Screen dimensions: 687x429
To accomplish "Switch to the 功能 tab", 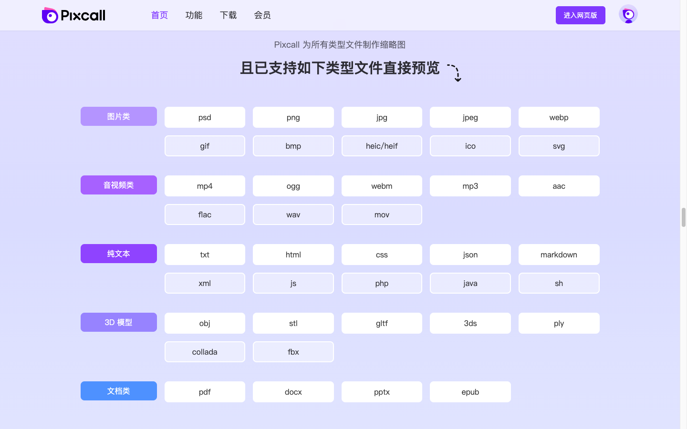I will tap(194, 15).
